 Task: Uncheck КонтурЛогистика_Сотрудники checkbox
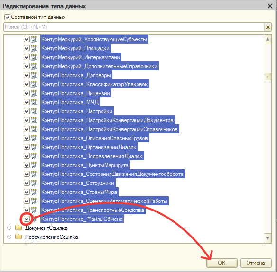(27, 183)
